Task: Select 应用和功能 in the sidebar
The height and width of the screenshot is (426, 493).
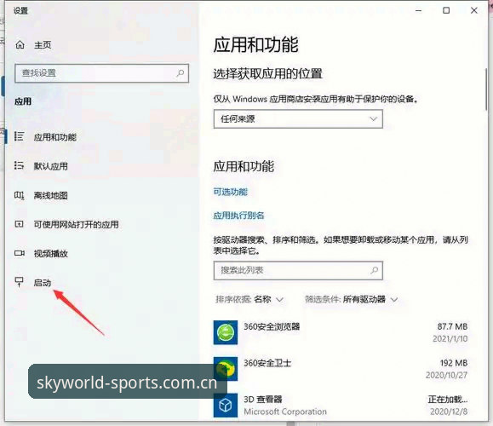Action: [x=55, y=137]
